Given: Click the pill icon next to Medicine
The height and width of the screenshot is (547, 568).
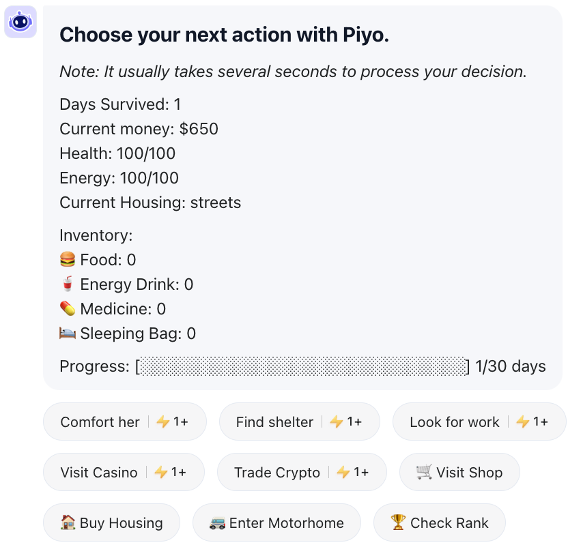Looking at the screenshot, I should 67,309.
